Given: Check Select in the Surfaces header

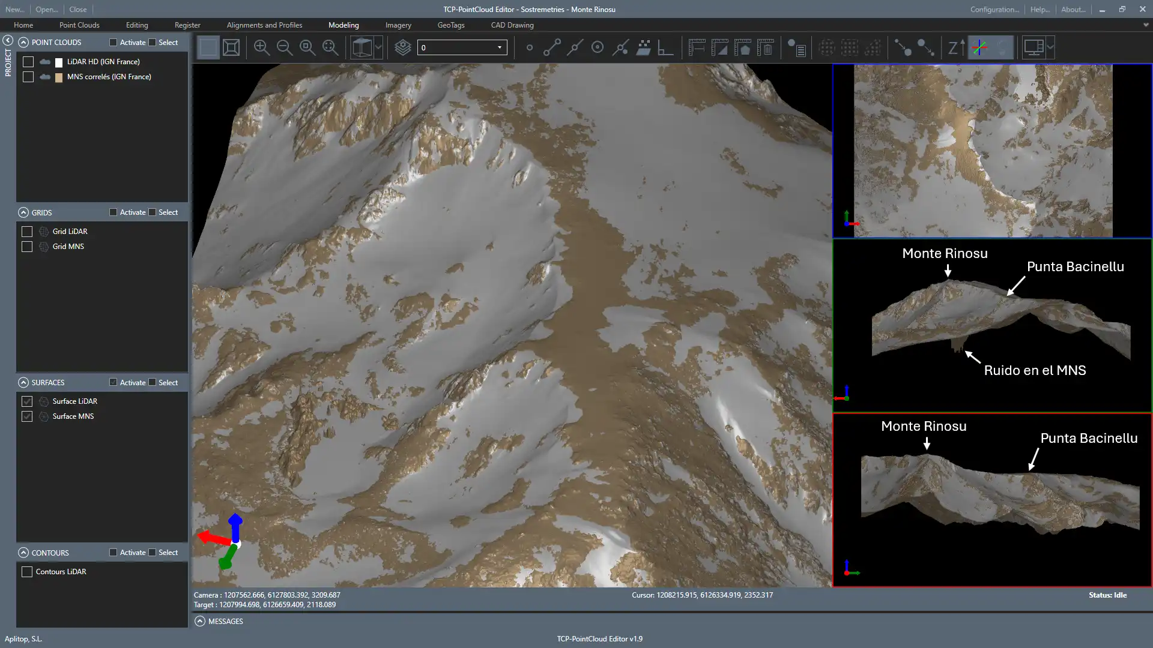Looking at the screenshot, I should pyautogui.click(x=153, y=383).
